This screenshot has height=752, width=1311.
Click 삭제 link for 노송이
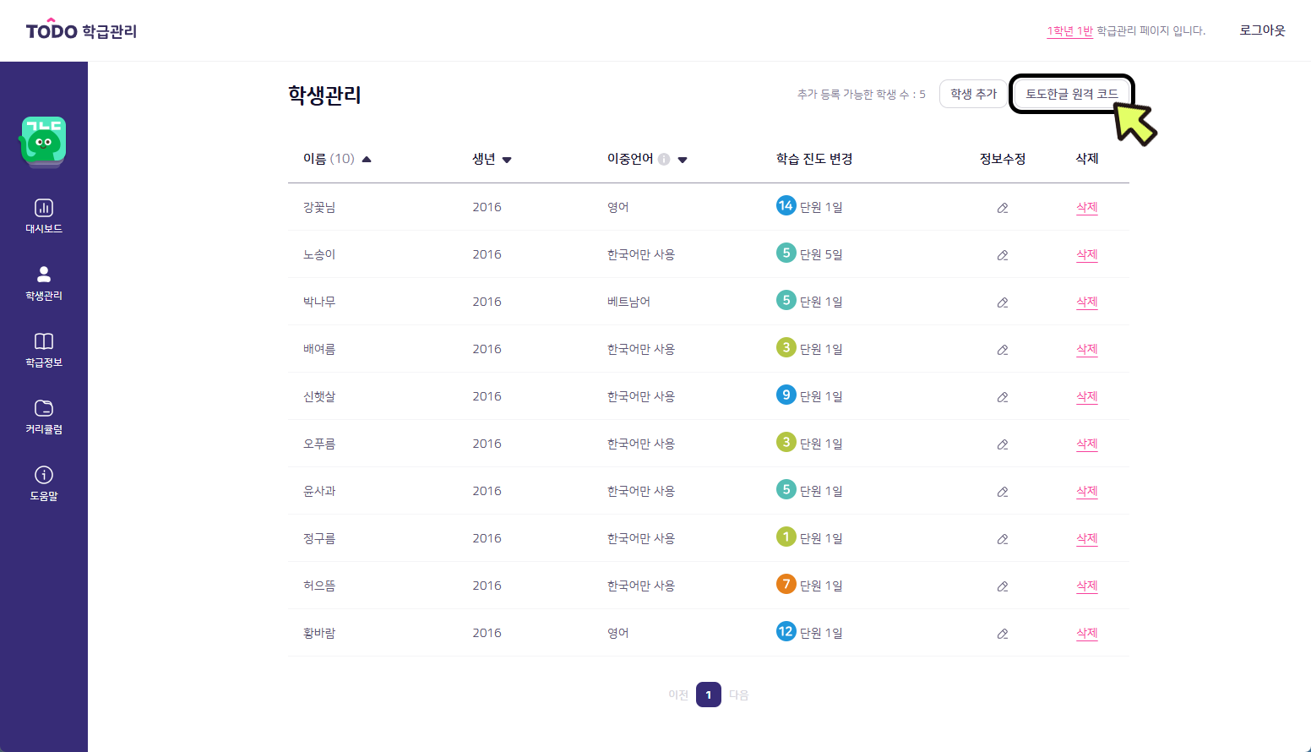tap(1087, 254)
